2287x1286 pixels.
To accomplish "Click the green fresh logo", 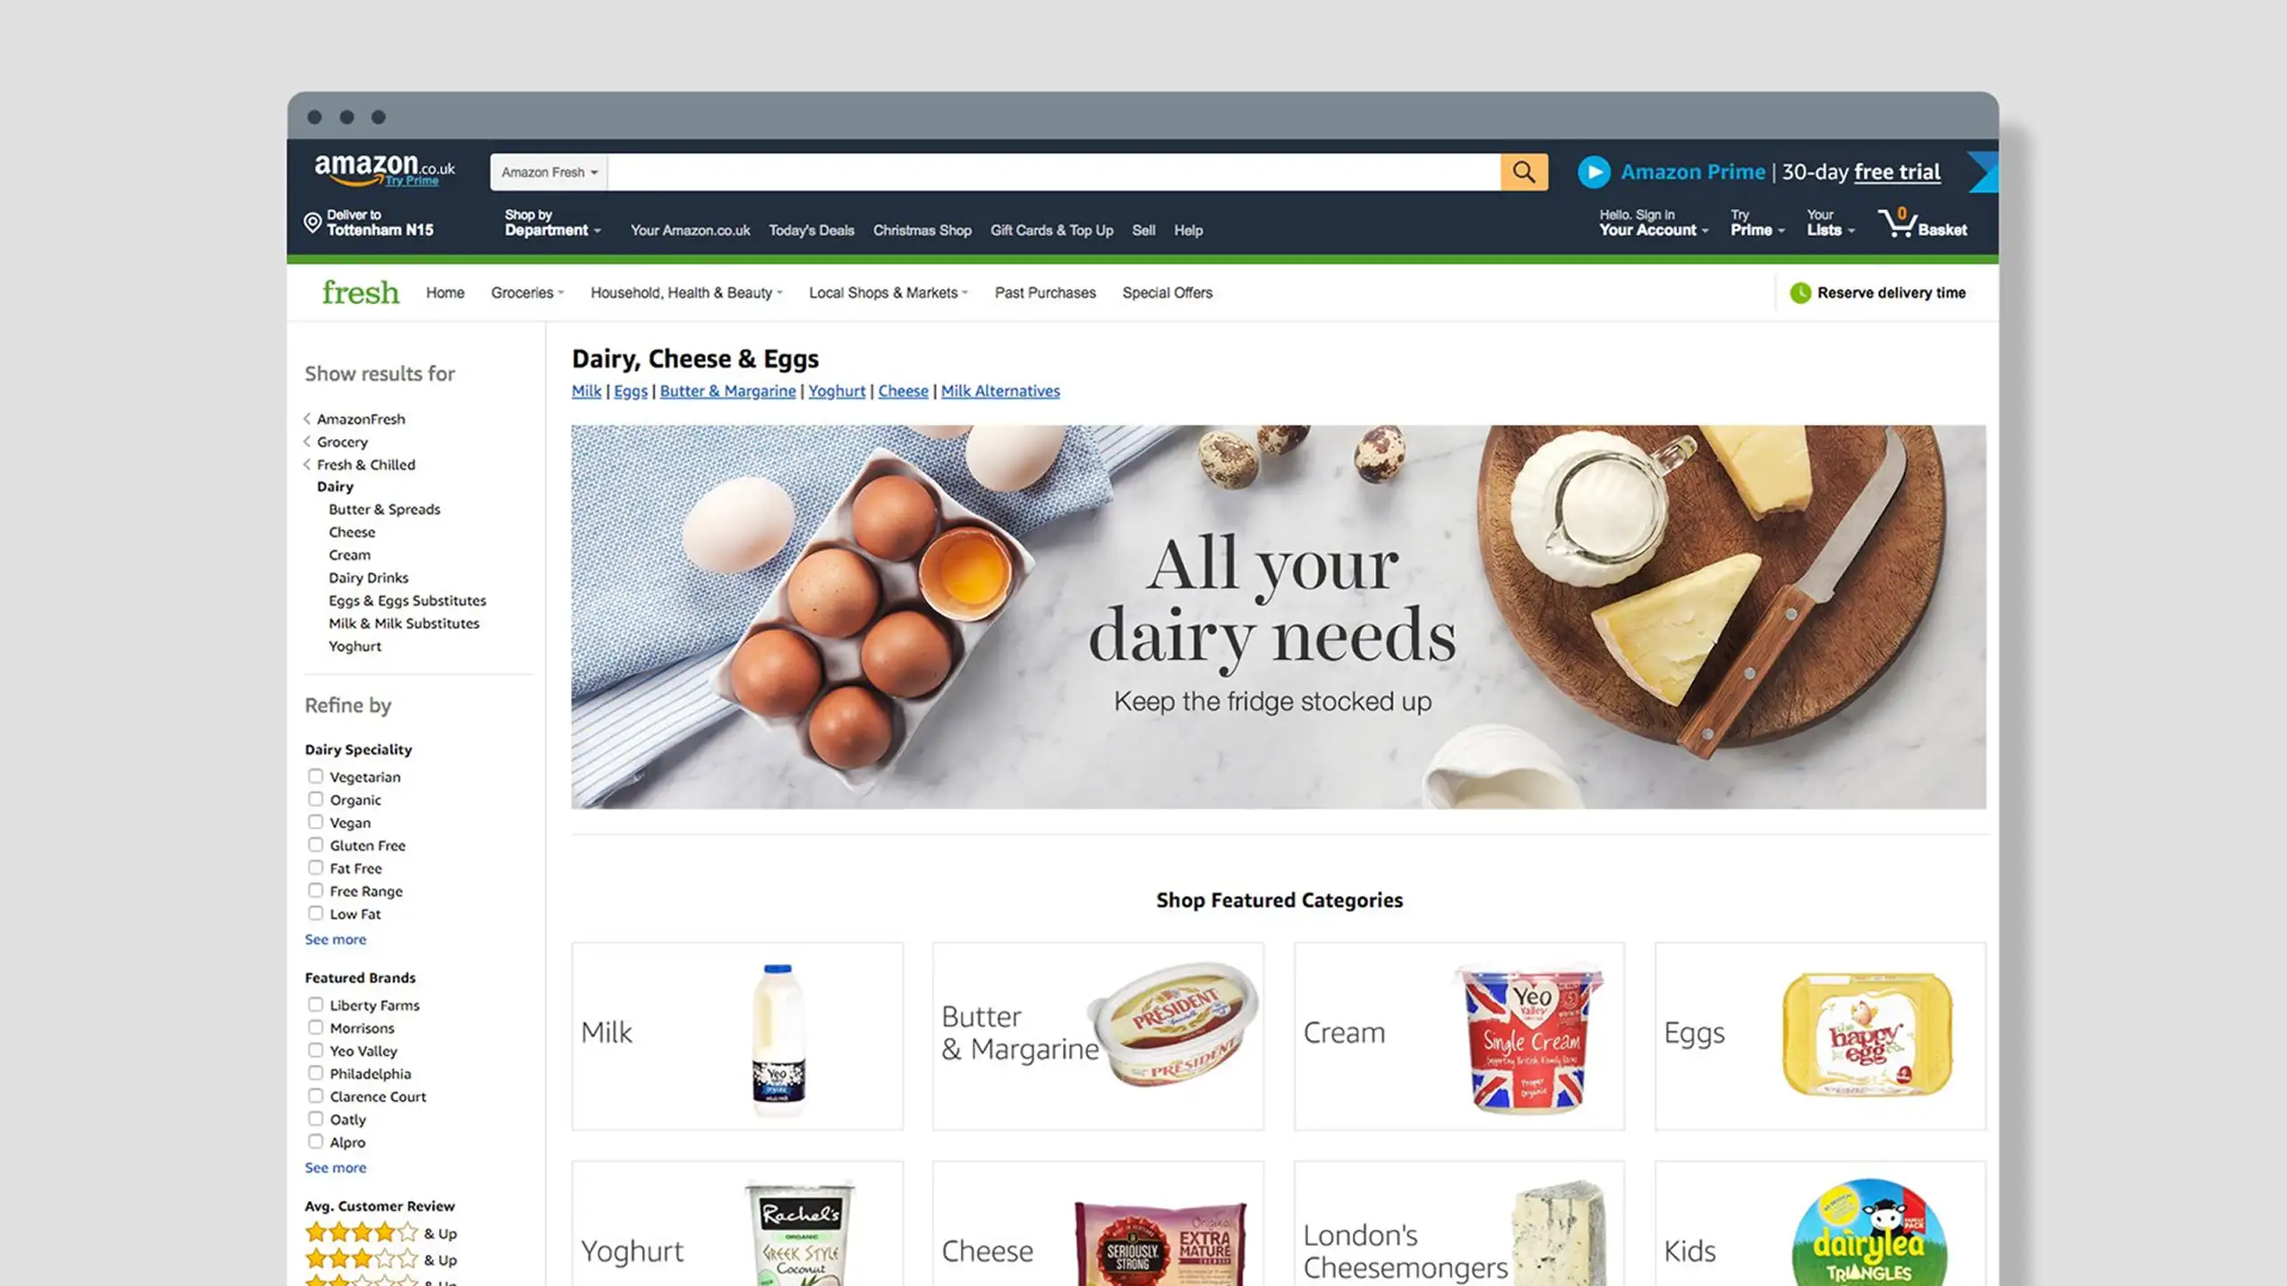I will tap(361, 292).
